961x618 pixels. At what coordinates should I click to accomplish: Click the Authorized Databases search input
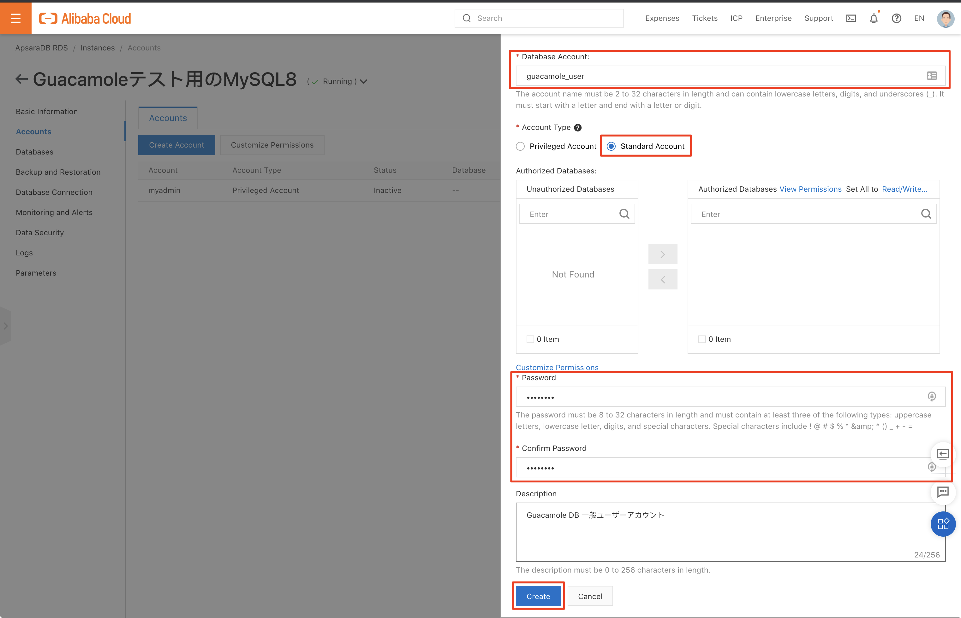814,214
